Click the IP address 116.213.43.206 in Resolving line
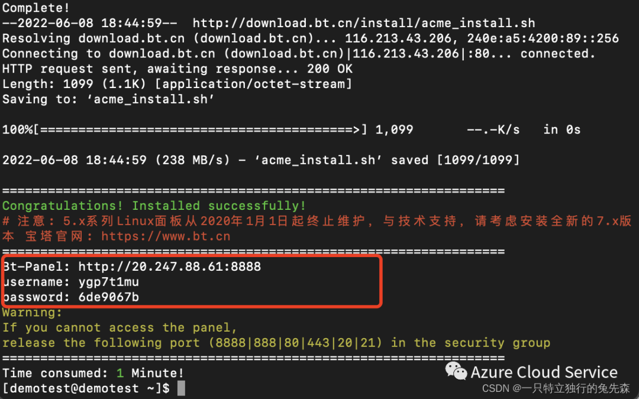The height and width of the screenshot is (399, 639). click(x=398, y=38)
